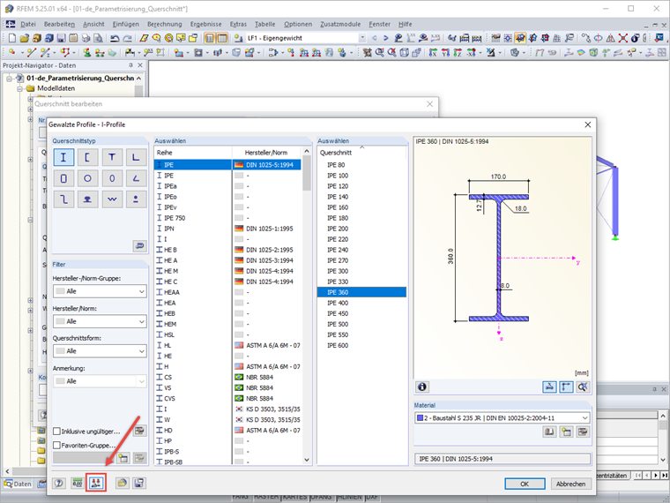This screenshot has width=670, height=503.
Task: Open the Hersteller/Norm filter dropdown
Action: pos(100,321)
